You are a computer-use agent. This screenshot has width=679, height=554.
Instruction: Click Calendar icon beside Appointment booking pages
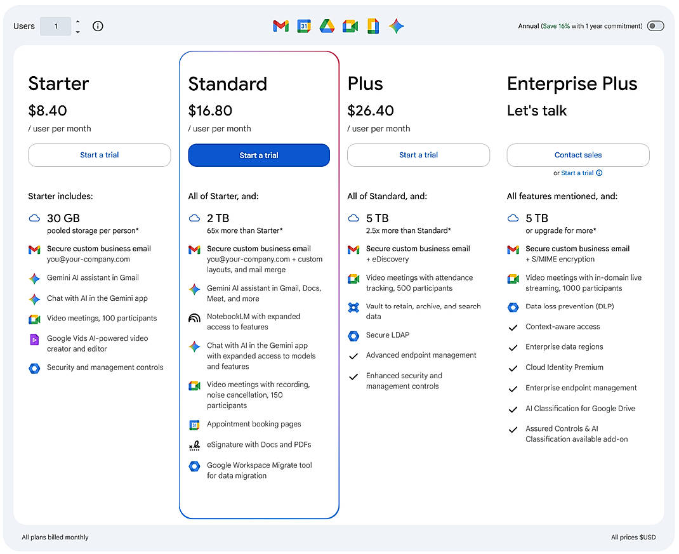point(194,425)
